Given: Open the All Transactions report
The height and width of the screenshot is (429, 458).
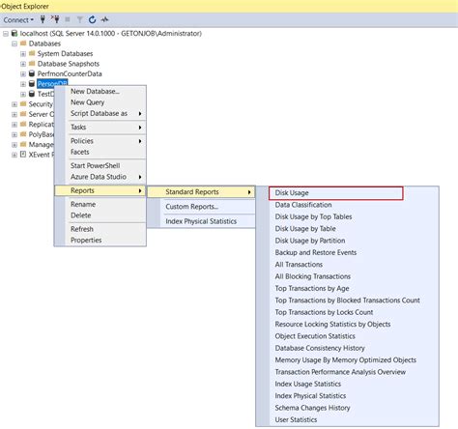Looking at the screenshot, I should 299,265.
